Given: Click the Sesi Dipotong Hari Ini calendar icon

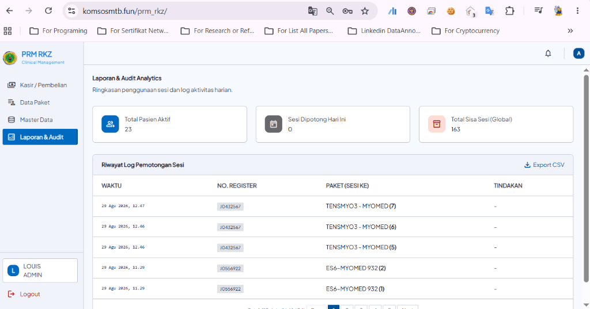Looking at the screenshot, I should tap(274, 124).
